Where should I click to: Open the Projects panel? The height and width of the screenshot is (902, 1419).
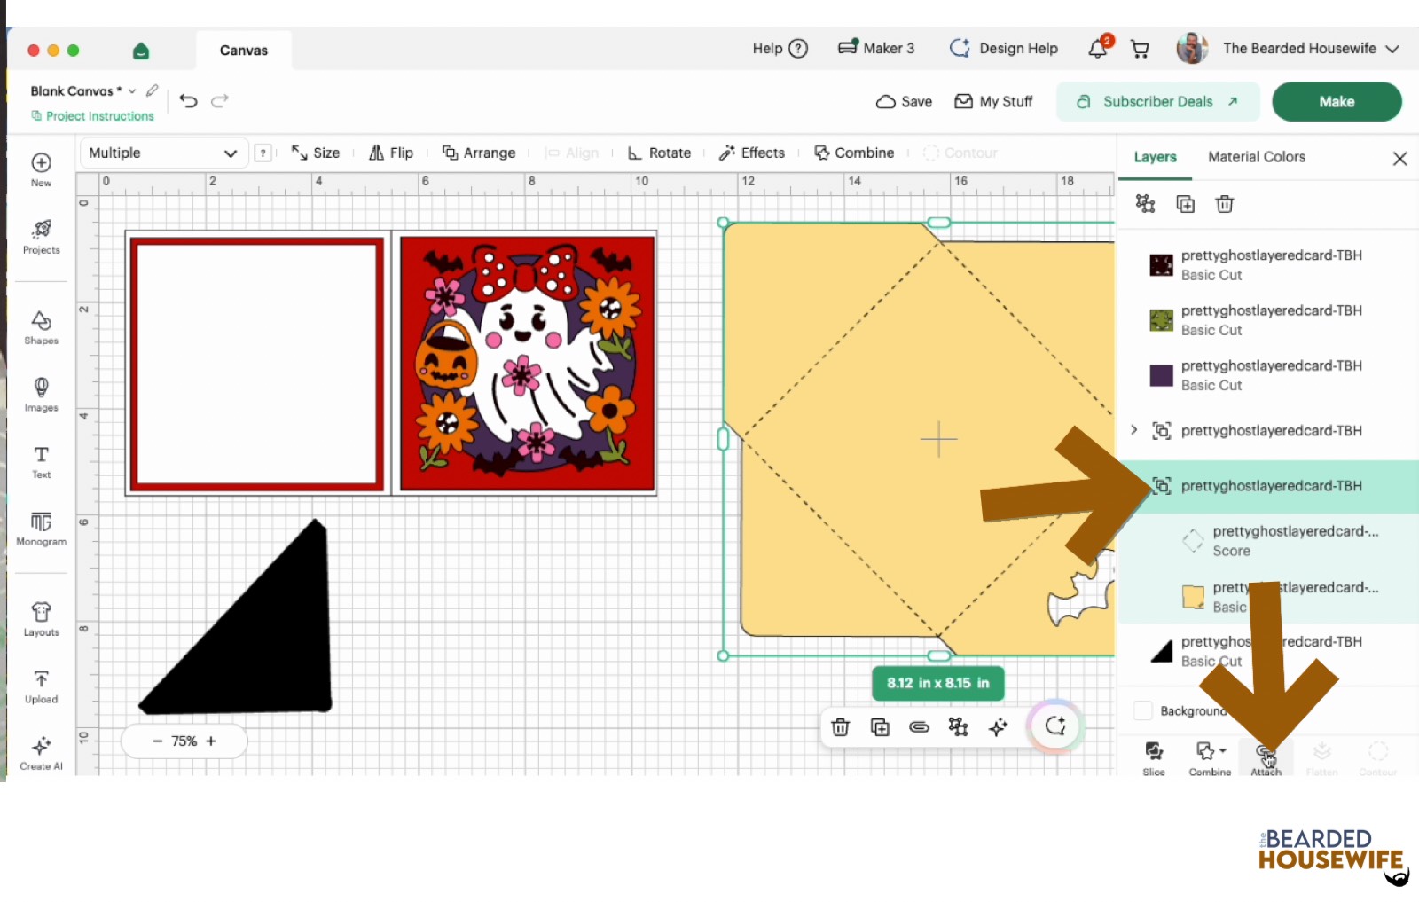click(41, 237)
